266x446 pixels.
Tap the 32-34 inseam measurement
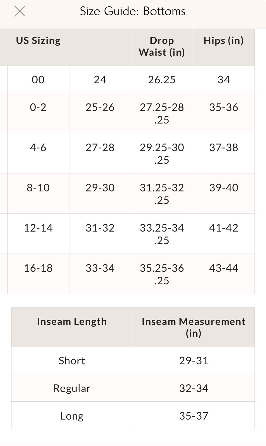click(x=194, y=388)
